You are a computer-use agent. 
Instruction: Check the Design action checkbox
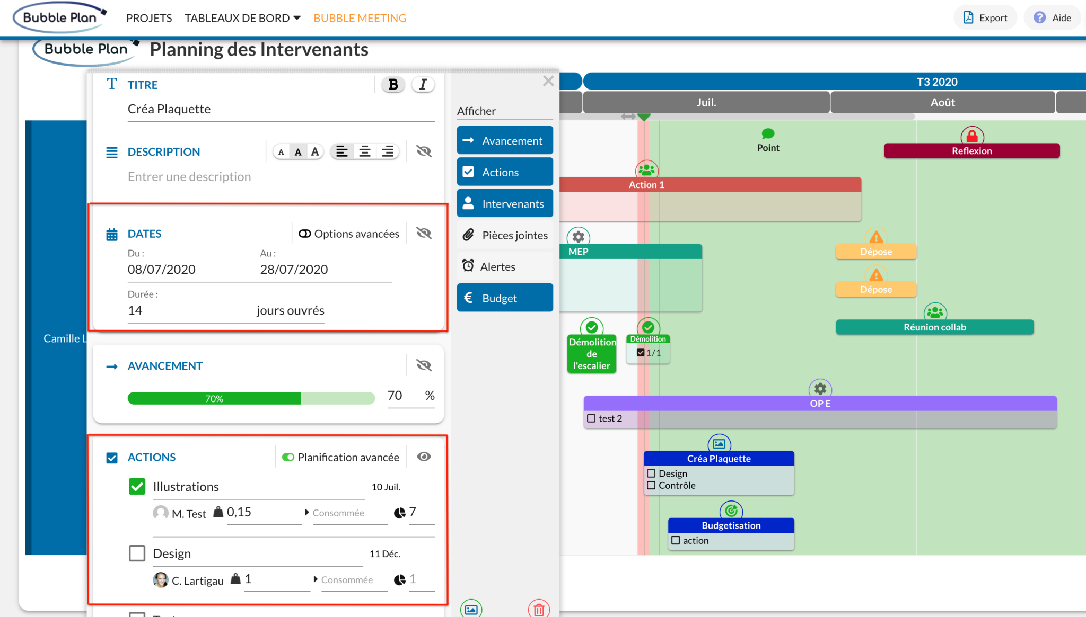click(x=137, y=553)
